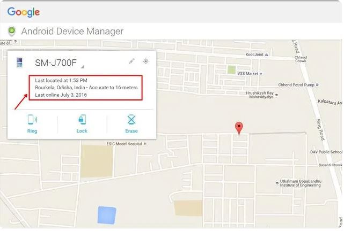The height and width of the screenshot is (232, 344).
Task: Click the Kool Joint place icon
Action: pyautogui.click(x=266, y=55)
